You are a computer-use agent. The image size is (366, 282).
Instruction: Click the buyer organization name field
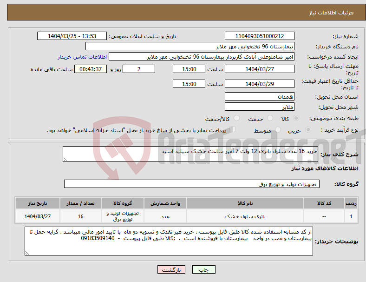tap(190, 46)
